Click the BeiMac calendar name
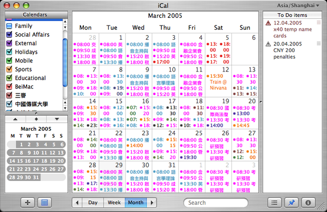The width and height of the screenshot is (327, 212). 24,86
